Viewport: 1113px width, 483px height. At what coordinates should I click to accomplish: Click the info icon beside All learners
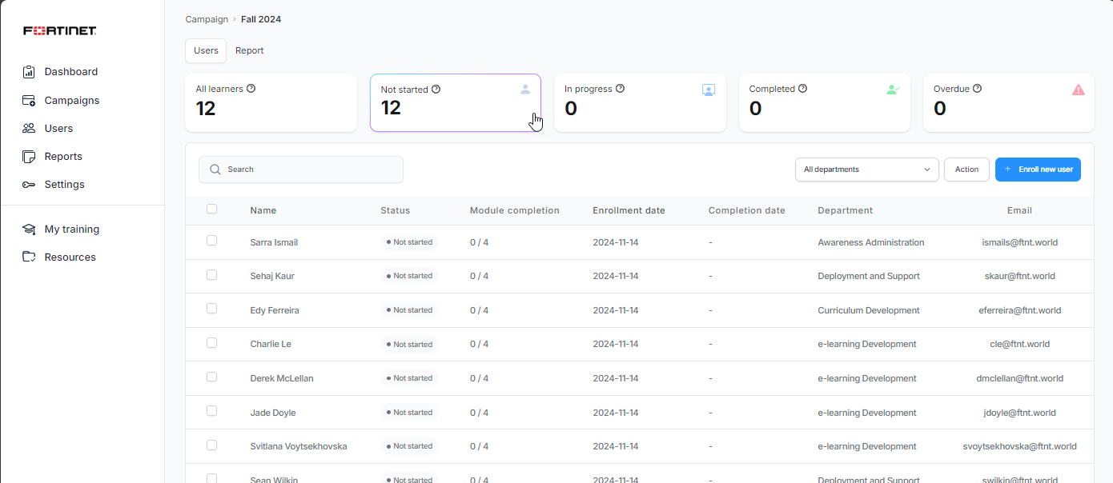[251, 89]
